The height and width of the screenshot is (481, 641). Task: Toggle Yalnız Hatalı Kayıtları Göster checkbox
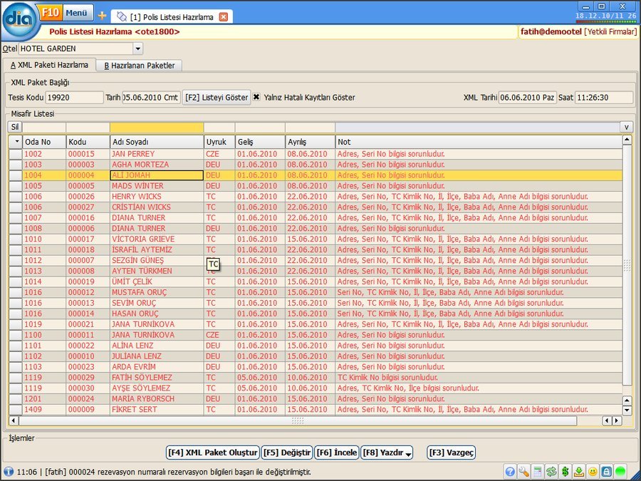[256, 98]
